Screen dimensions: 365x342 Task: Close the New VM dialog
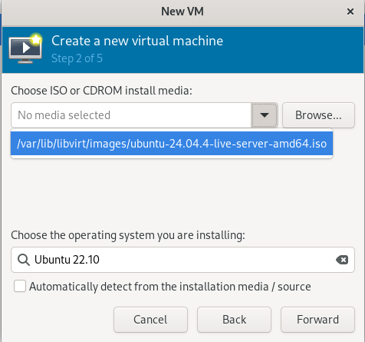click(x=350, y=12)
